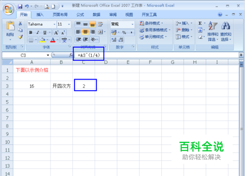Apply red font color
Screen dimensions: 245x176
(x=53, y=40)
